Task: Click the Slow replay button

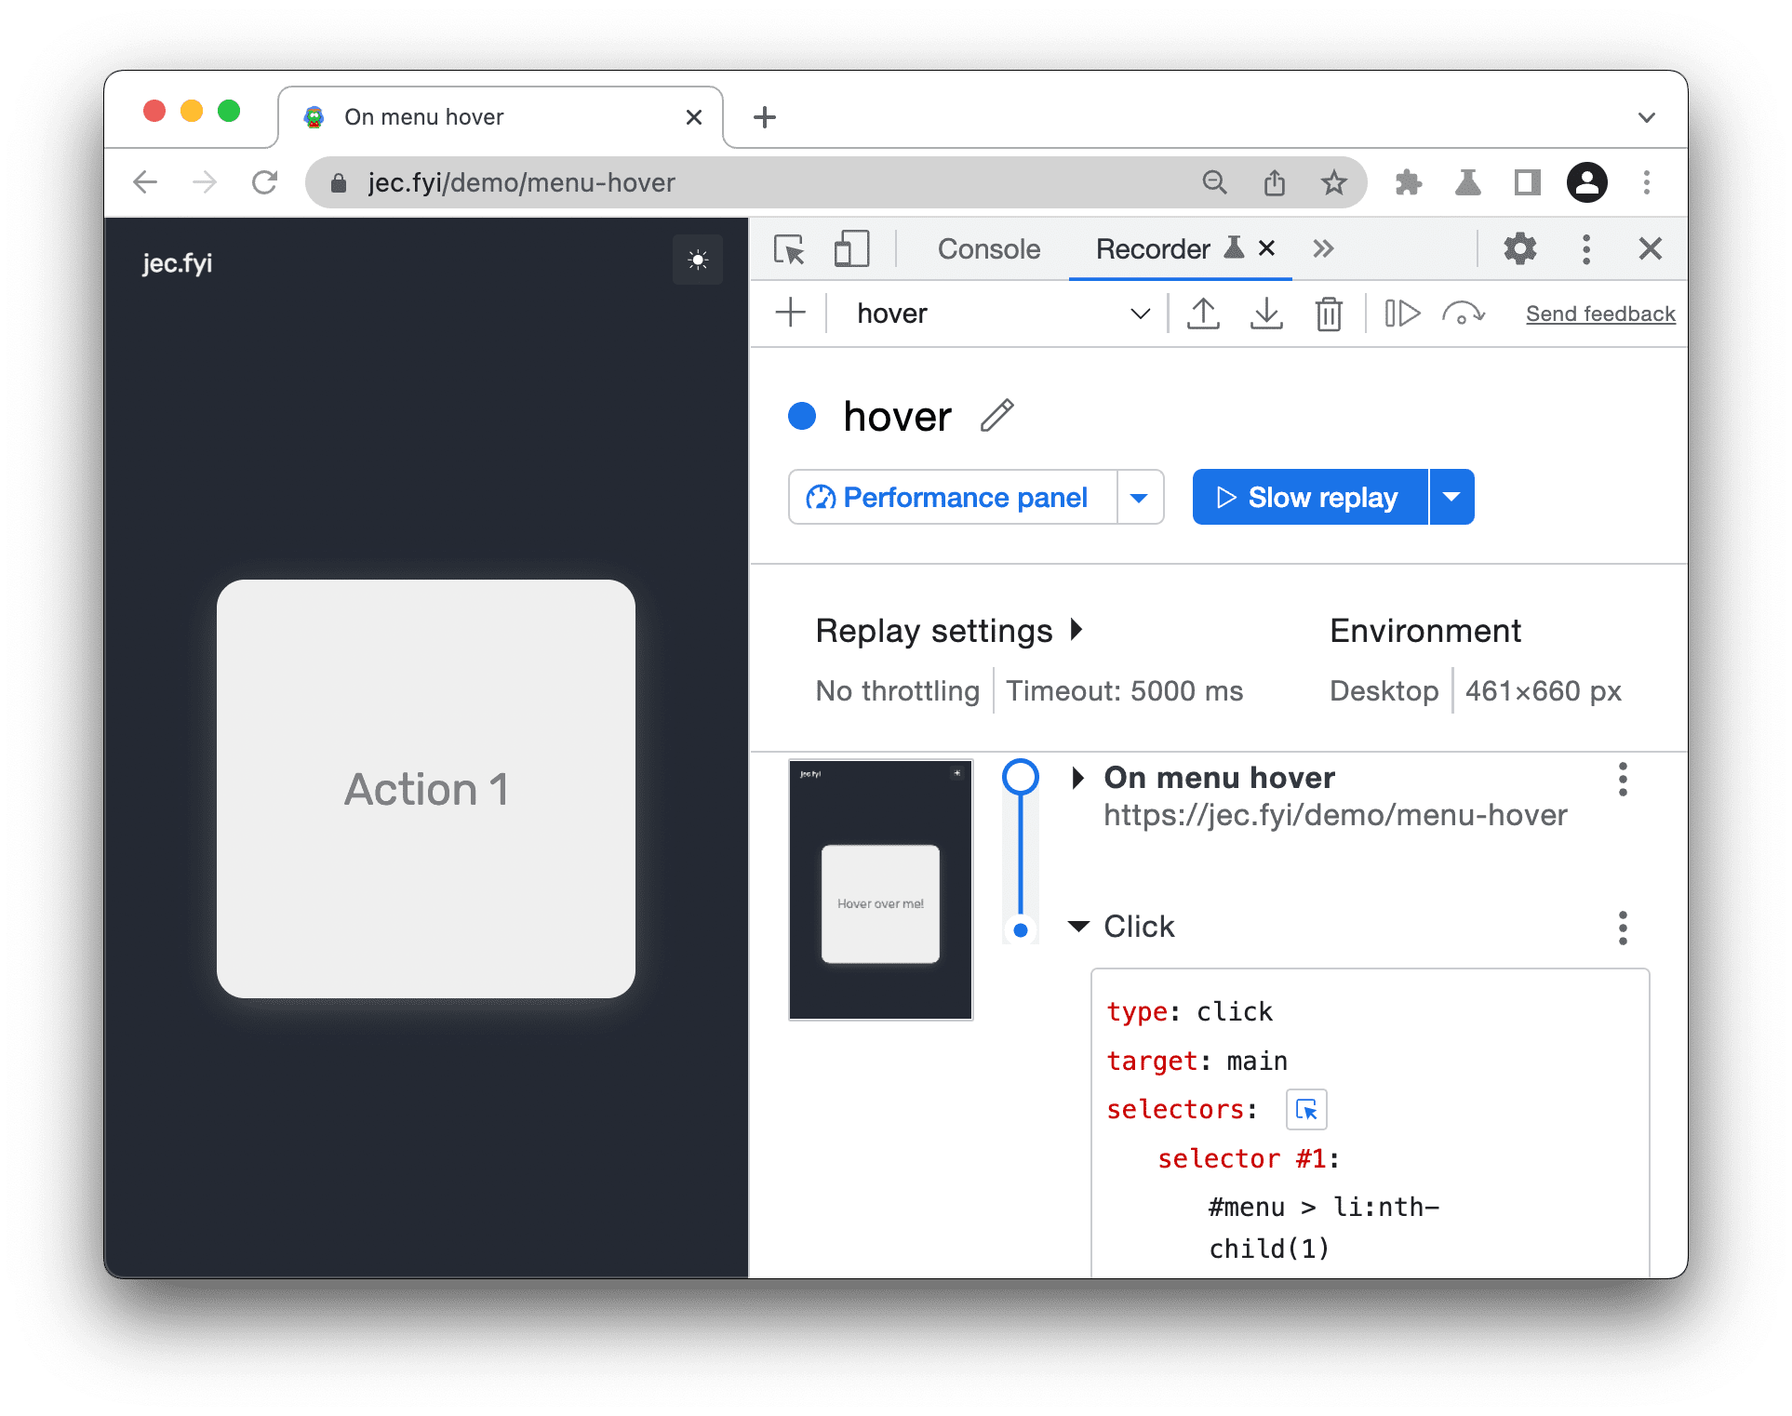Action: [x=1309, y=499]
